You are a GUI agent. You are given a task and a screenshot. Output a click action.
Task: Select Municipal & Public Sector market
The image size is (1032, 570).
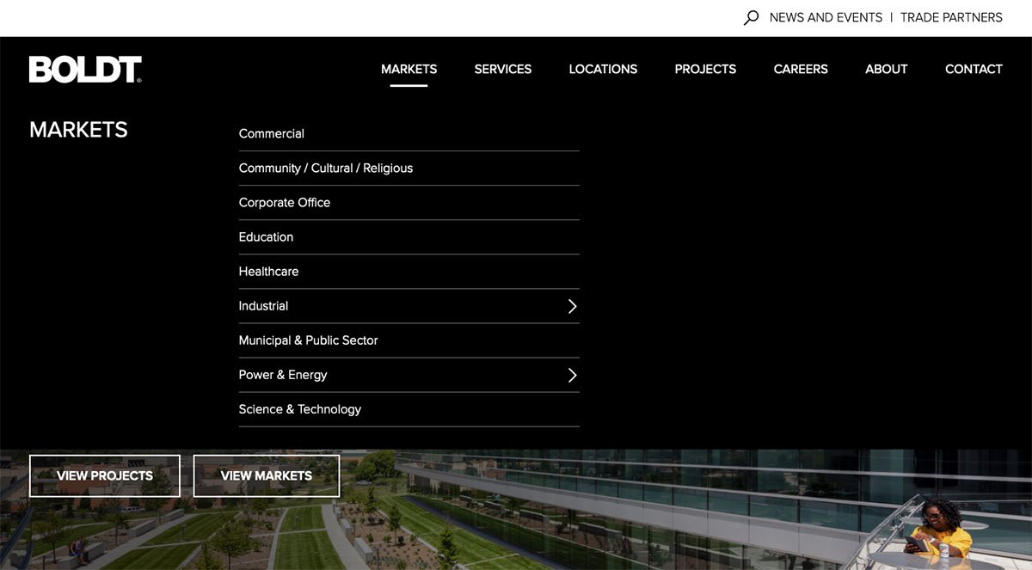click(x=308, y=340)
